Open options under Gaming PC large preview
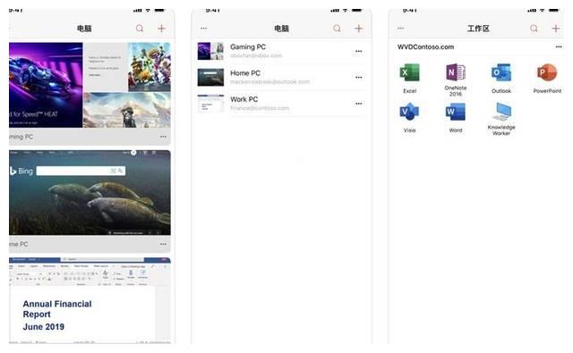The height and width of the screenshot is (353, 573). pos(163,137)
